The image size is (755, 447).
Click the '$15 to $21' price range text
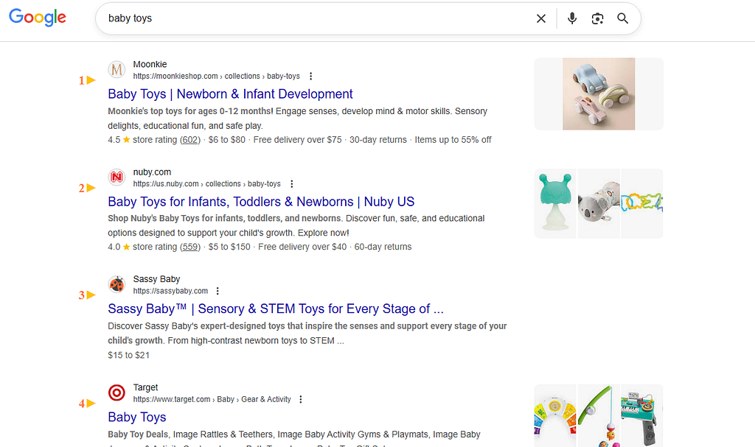[x=128, y=355]
